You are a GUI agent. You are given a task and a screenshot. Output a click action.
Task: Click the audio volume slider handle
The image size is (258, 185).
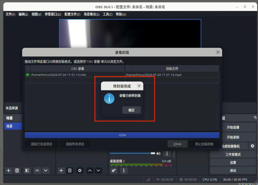tap(153, 153)
